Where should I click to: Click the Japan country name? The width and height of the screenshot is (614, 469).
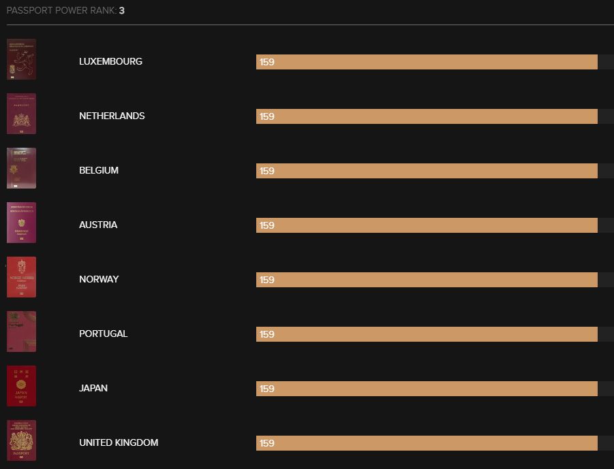pyautogui.click(x=93, y=388)
